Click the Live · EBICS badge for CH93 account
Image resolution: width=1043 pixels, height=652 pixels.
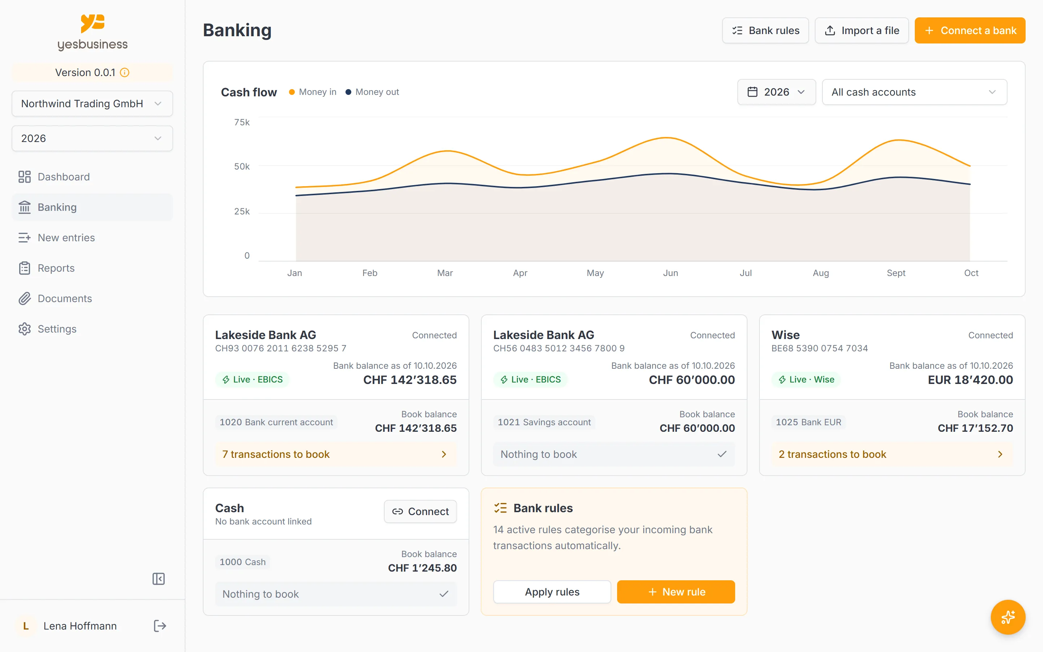tap(252, 380)
